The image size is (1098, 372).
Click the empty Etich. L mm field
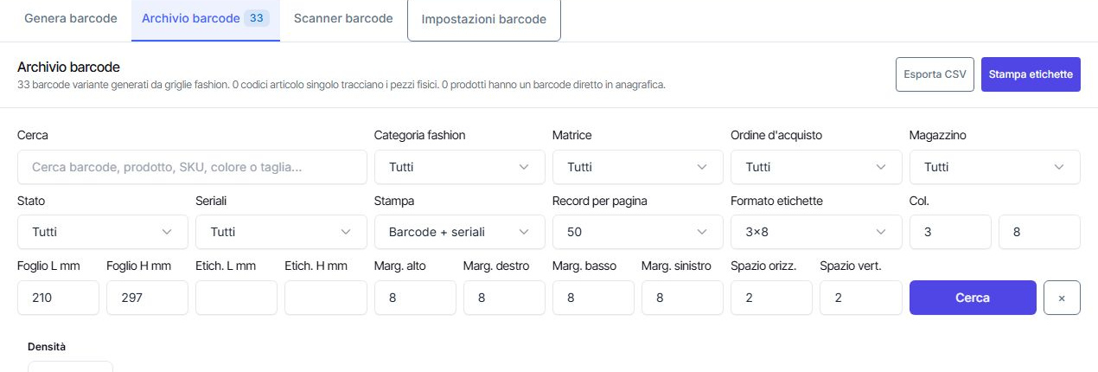(x=236, y=298)
